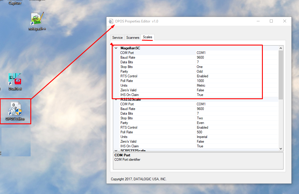Collapse the RS232Scale section chevron
Viewport: 299px width, 194px height.
[116, 99]
